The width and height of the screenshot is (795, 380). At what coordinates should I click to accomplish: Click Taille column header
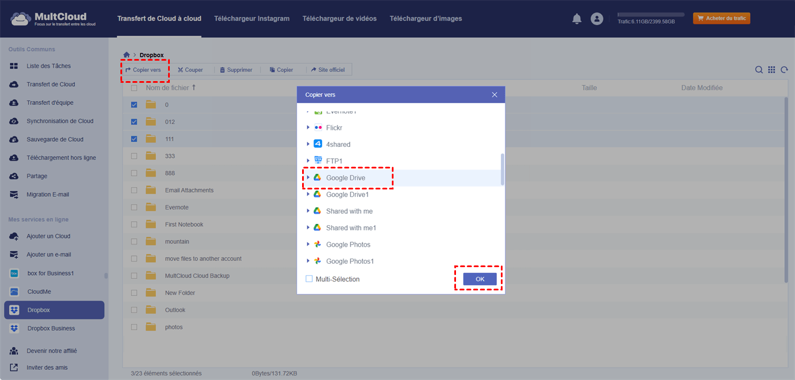[x=589, y=88]
